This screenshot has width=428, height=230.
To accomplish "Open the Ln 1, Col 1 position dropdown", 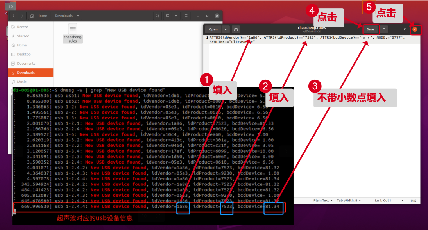I will pyautogui.click(x=385, y=200).
